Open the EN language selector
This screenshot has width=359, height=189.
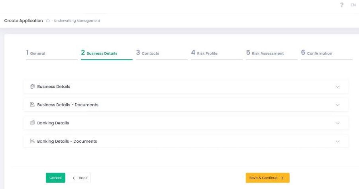(353, 5)
